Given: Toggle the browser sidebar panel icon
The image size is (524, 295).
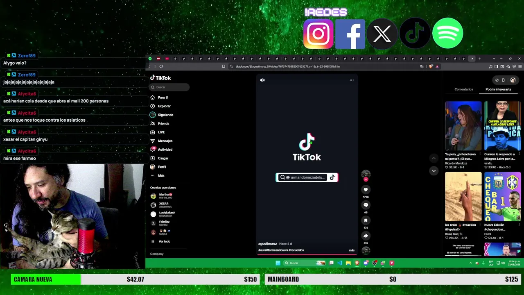Looking at the screenshot, I should [496, 66].
